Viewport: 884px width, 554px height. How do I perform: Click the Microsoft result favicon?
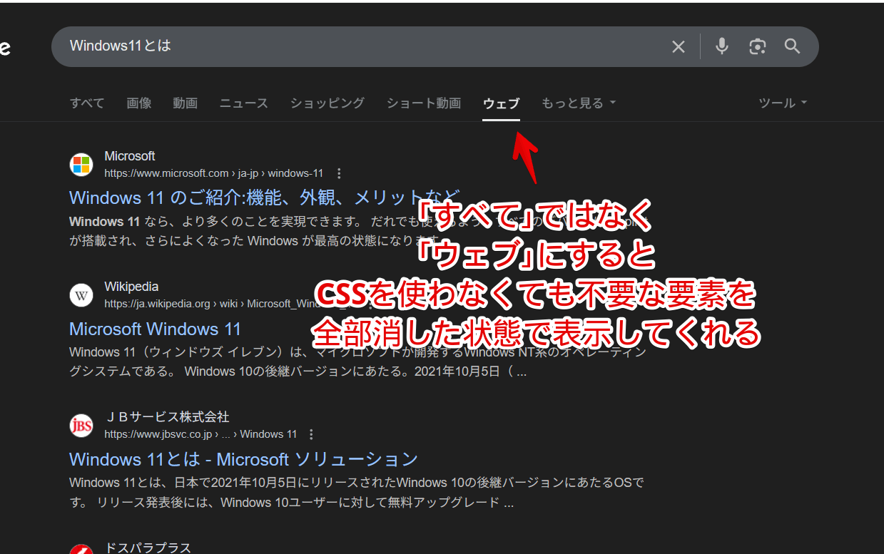81,165
